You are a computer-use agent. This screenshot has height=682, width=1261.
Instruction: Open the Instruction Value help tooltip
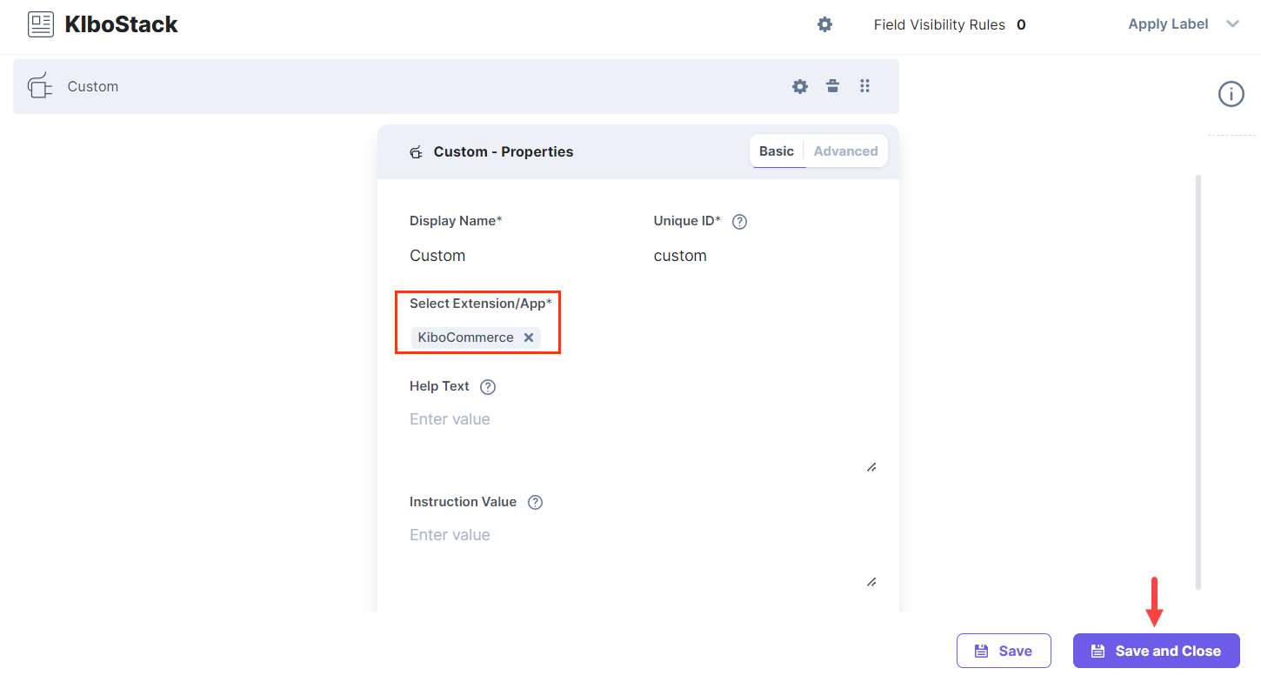coord(535,502)
